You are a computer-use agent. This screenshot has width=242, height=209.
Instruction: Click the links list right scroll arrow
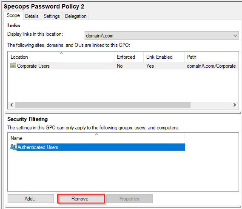click(235, 105)
